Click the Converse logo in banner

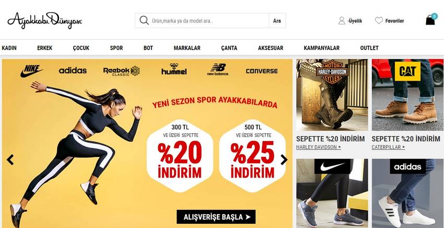[x=262, y=71]
